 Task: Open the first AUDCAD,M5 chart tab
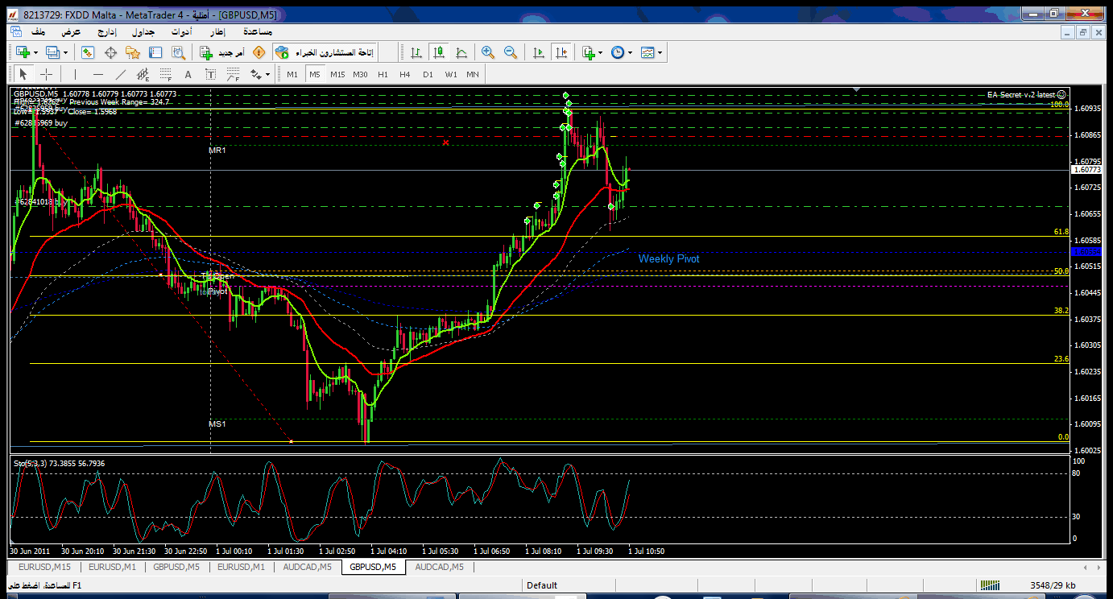(308, 567)
